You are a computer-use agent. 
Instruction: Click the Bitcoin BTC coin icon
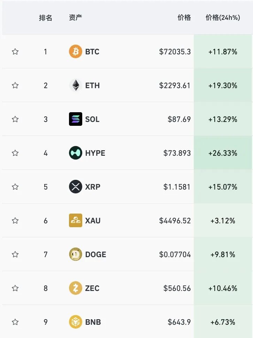pyautogui.click(x=75, y=52)
